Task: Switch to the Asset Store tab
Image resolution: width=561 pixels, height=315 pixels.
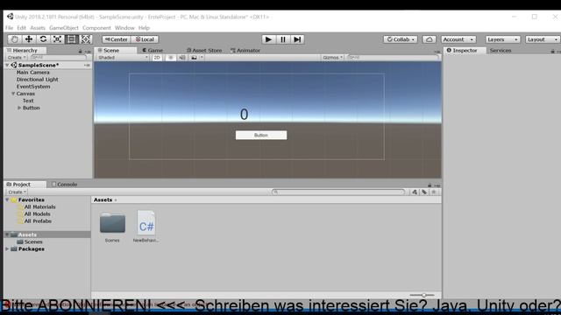Action: tap(204, 51)
